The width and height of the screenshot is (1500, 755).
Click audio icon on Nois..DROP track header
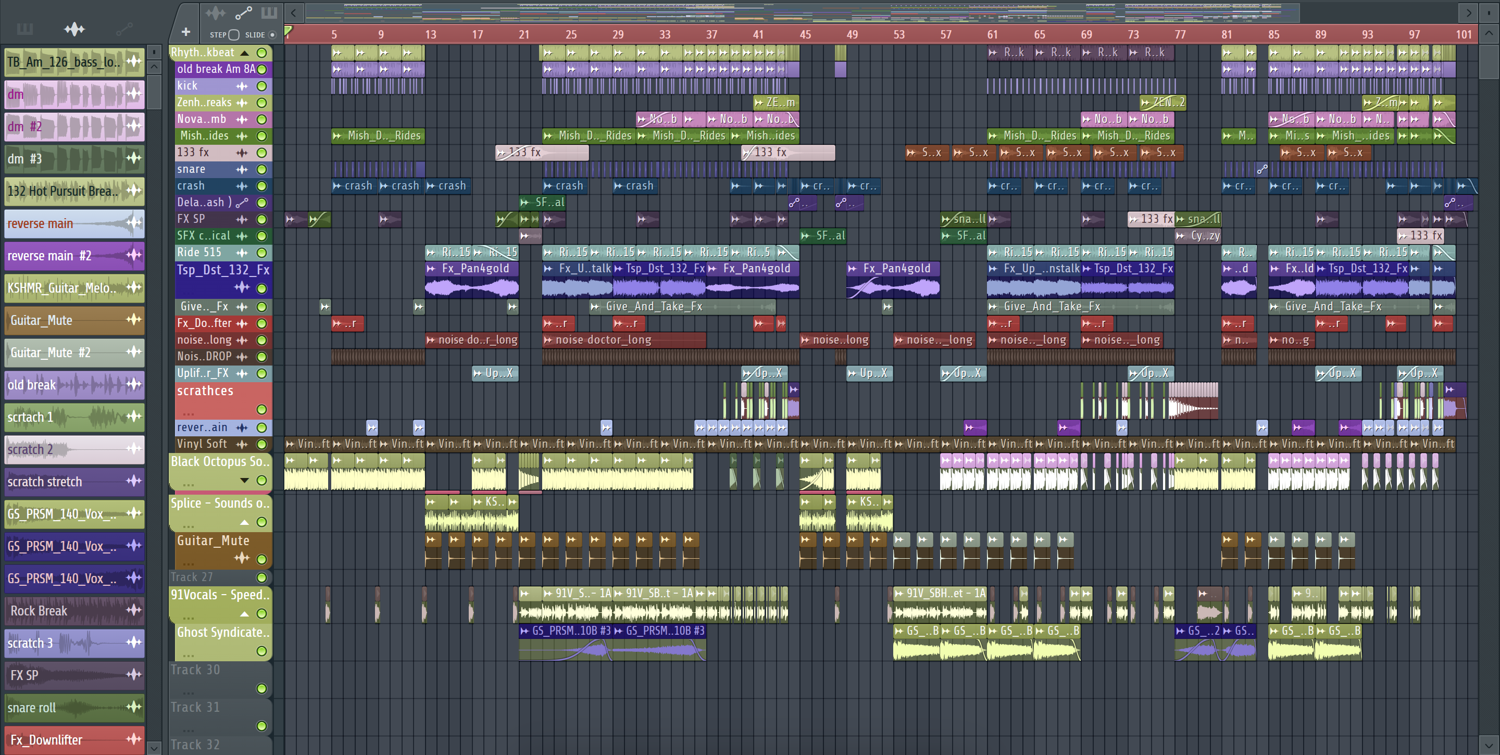tap(242, 357)
